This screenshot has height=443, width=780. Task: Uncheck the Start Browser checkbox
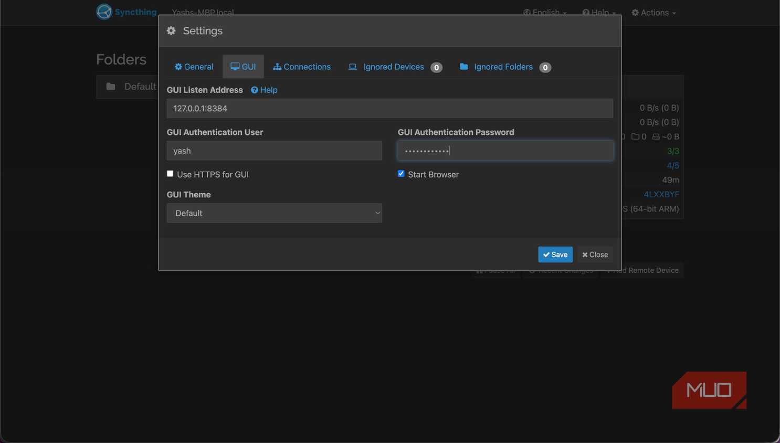pyautogui.click(x=401, y=174)
